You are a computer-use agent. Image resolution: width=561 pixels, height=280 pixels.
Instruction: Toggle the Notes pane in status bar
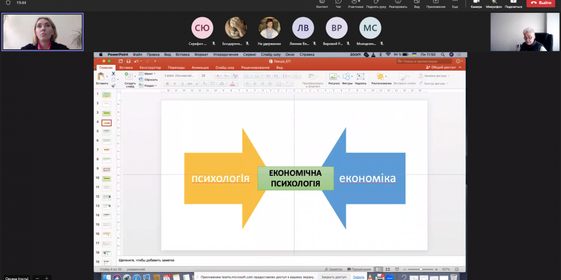tap(333, 269)
